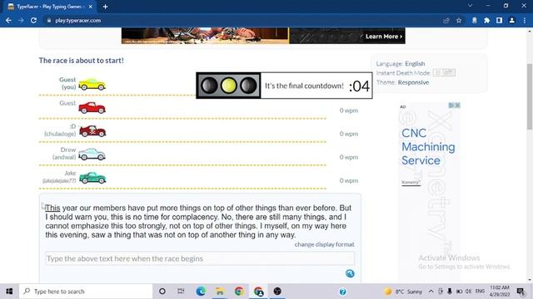The width and height of the screenshot is (533, 299).
Task: Toggle Instant Death Mode switch
Action: (x=444, y=72)
